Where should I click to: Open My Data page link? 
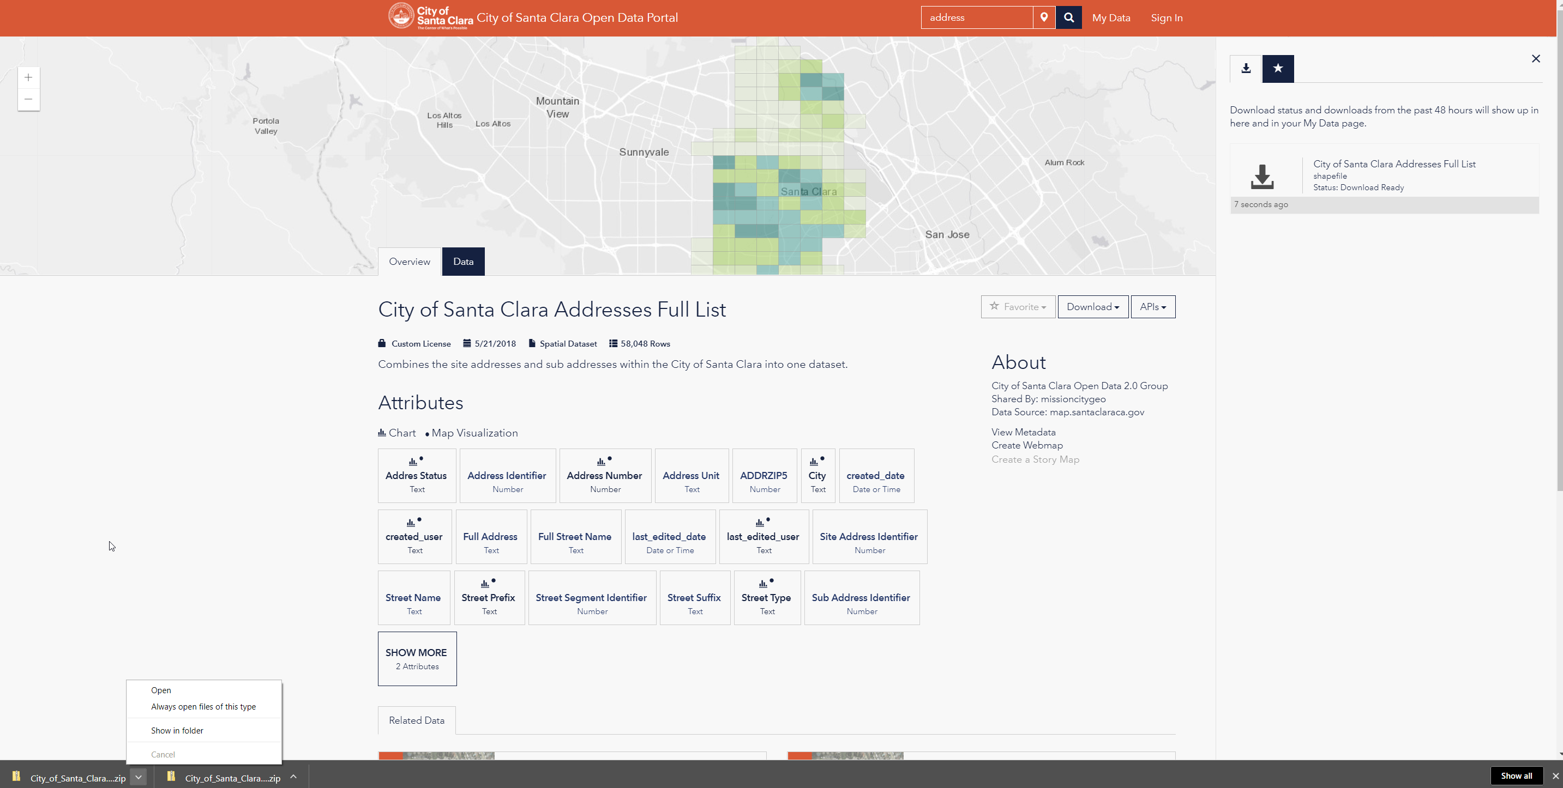1111,17
